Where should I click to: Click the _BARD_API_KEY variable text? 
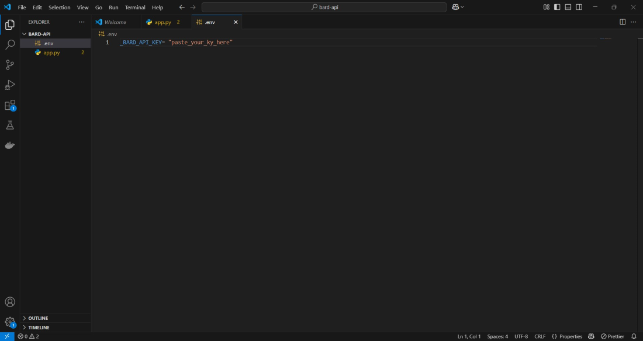[141, 42]
